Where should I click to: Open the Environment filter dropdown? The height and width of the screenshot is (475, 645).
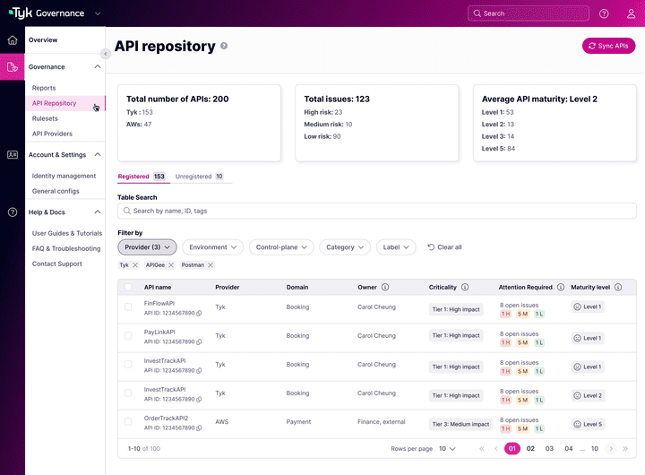coord(212,247)
